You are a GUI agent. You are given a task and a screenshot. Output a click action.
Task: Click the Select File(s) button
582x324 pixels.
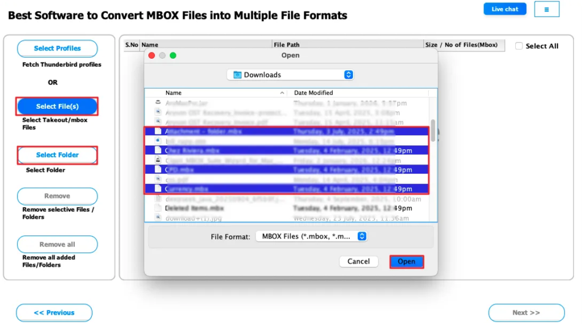57,106
